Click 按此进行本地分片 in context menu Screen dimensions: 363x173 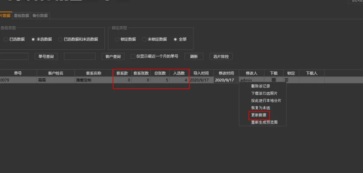tap(266, 101)
